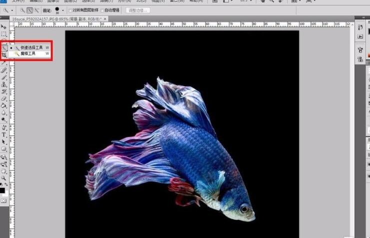Select the Crop tool
Viewport: 370px width, 238px height.
(4, 55)
